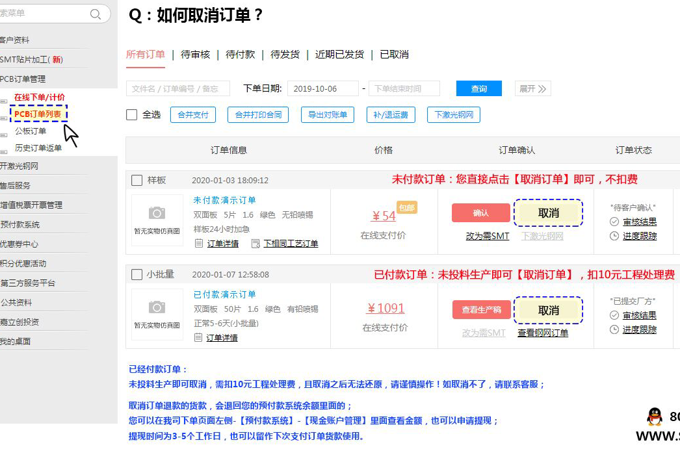The image size is (680, 462).
Task: Check the 小批量 order checkbox
Action: pyautogui.click(x=137, y=275)
